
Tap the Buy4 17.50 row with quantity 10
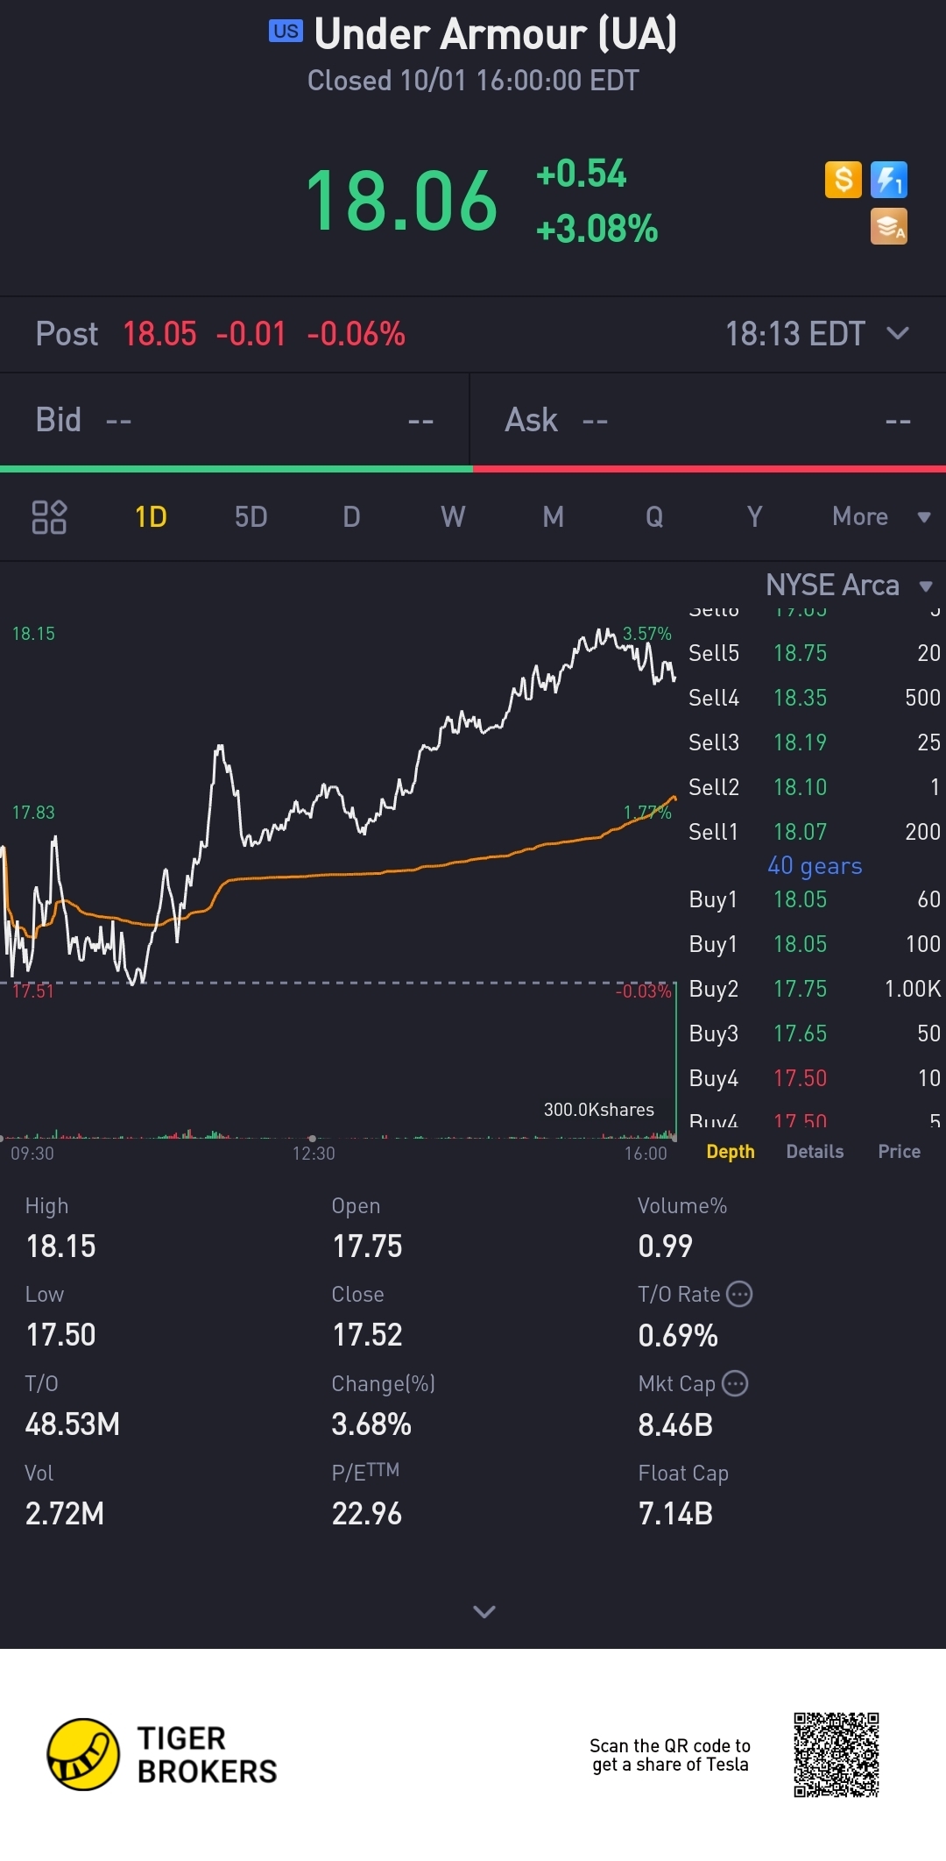(x=814, y=1077)
